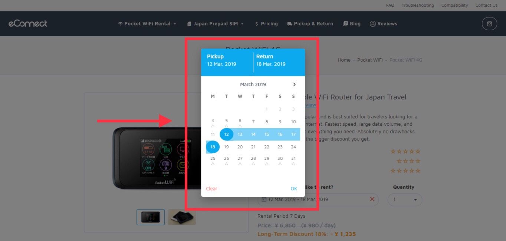This screenshot has height=241, width=506.
Task: Click the FAQ link
Action: point(390,6)
